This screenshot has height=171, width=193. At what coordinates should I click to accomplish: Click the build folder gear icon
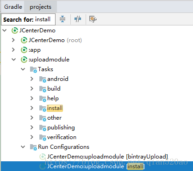click(43, 89)
